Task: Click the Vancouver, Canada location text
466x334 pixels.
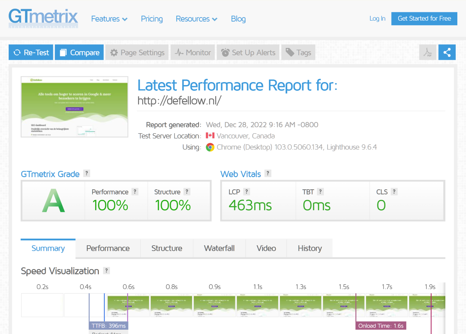Action: pos(246,136)
